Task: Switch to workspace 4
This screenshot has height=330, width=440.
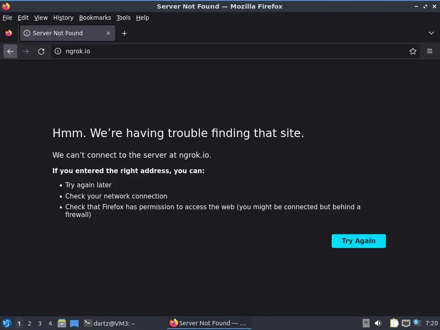Action: coord(50,323)
